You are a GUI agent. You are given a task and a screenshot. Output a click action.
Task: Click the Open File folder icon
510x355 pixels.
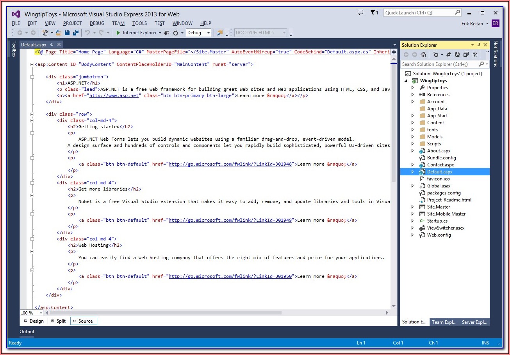tap(59, 33)
